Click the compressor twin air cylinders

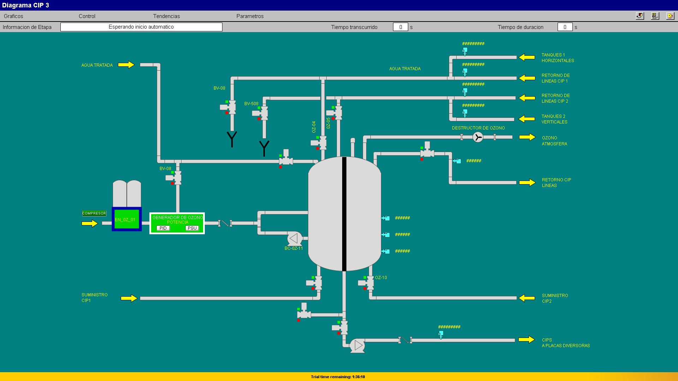[127, 193]
